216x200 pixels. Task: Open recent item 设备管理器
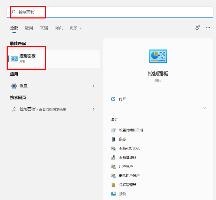click(x=127, y=157)
